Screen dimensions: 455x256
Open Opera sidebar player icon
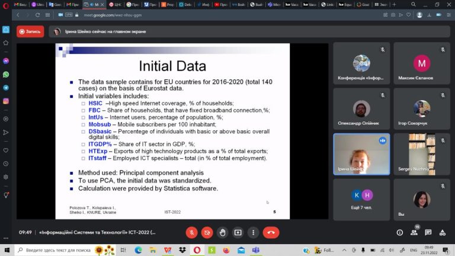6,119
